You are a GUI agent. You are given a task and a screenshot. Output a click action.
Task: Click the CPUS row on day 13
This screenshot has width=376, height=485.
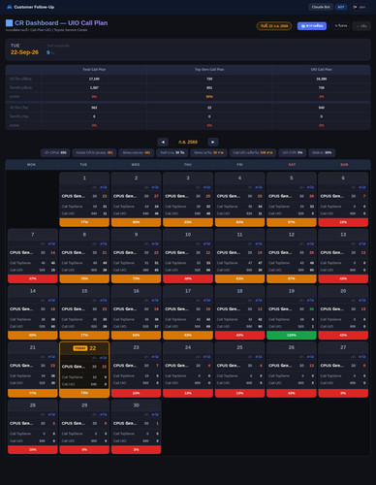click(x=343, y=252)
